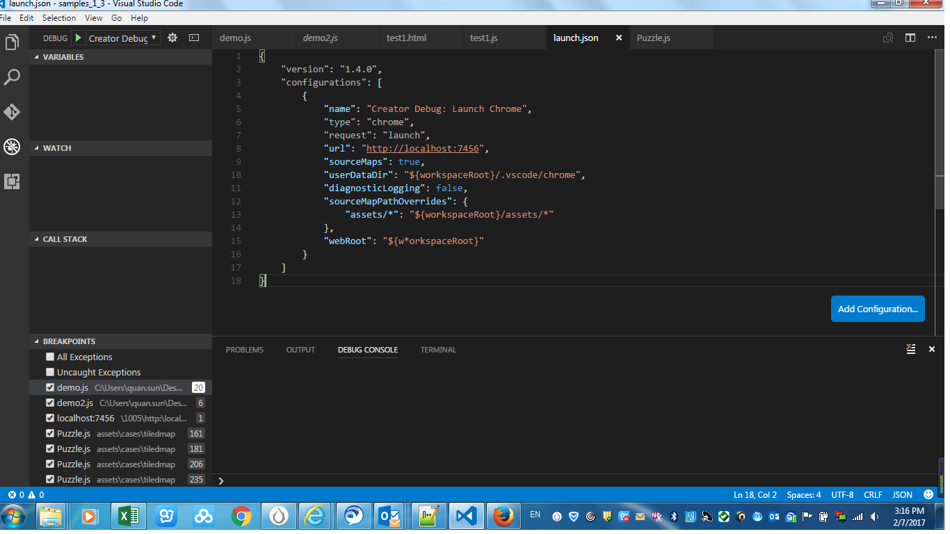Switch to the demo2.js tab
The image size is (950, 534).
coord(337,38)
